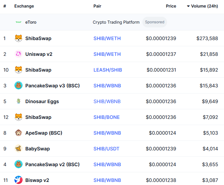Click the $273,588 volume value

pos(207,38)
